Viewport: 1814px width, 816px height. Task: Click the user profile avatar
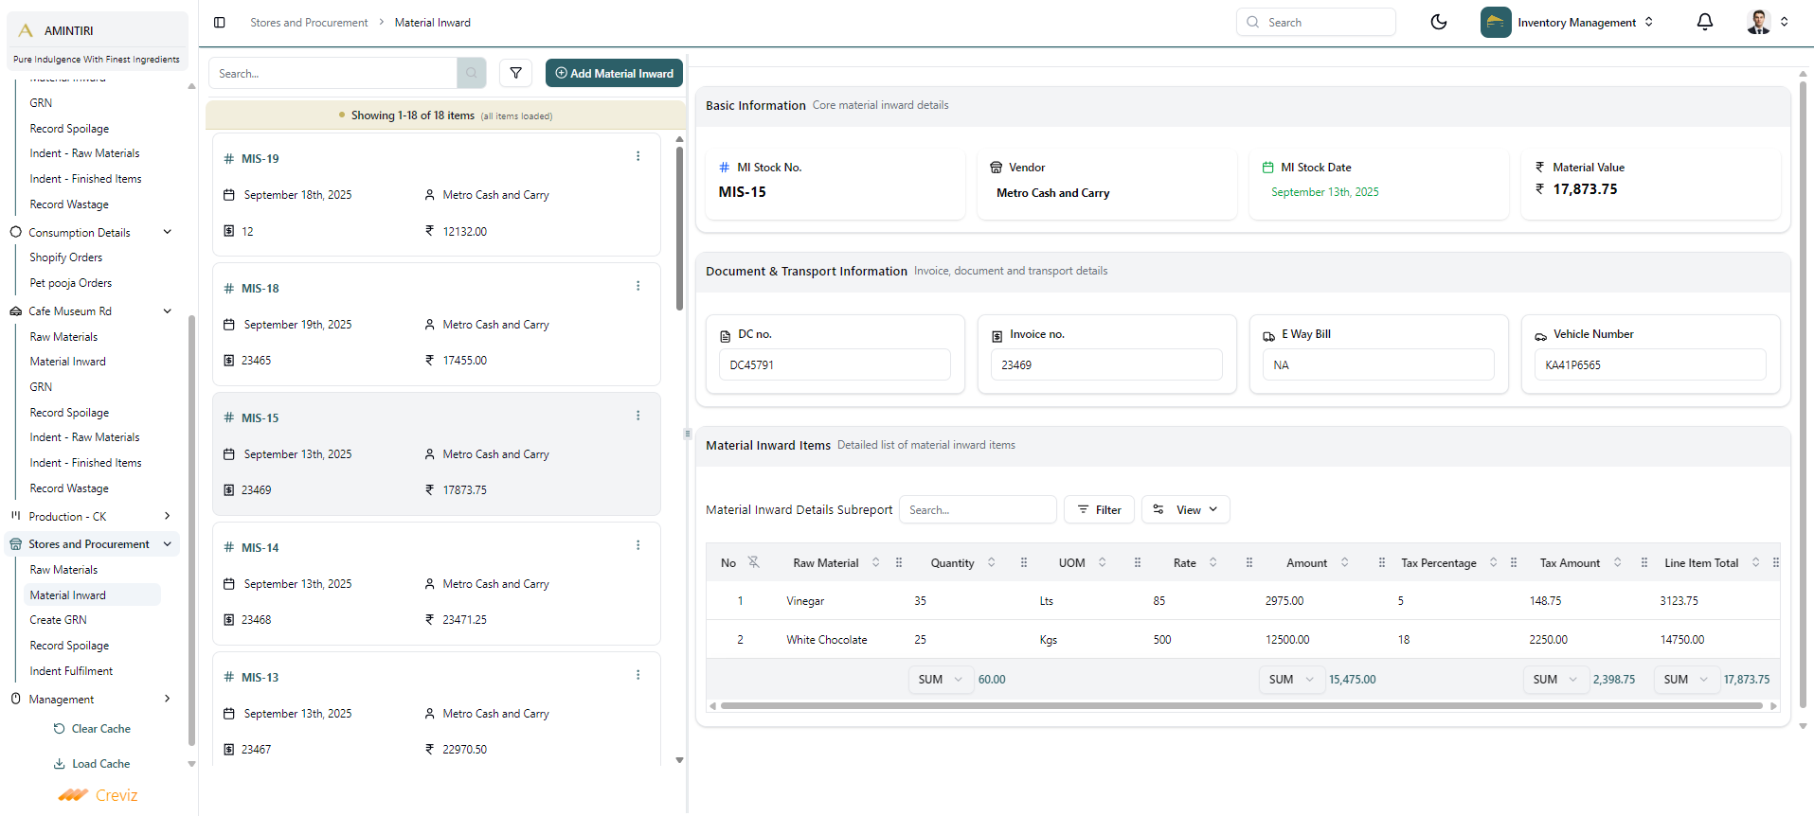coord(1758,22)
